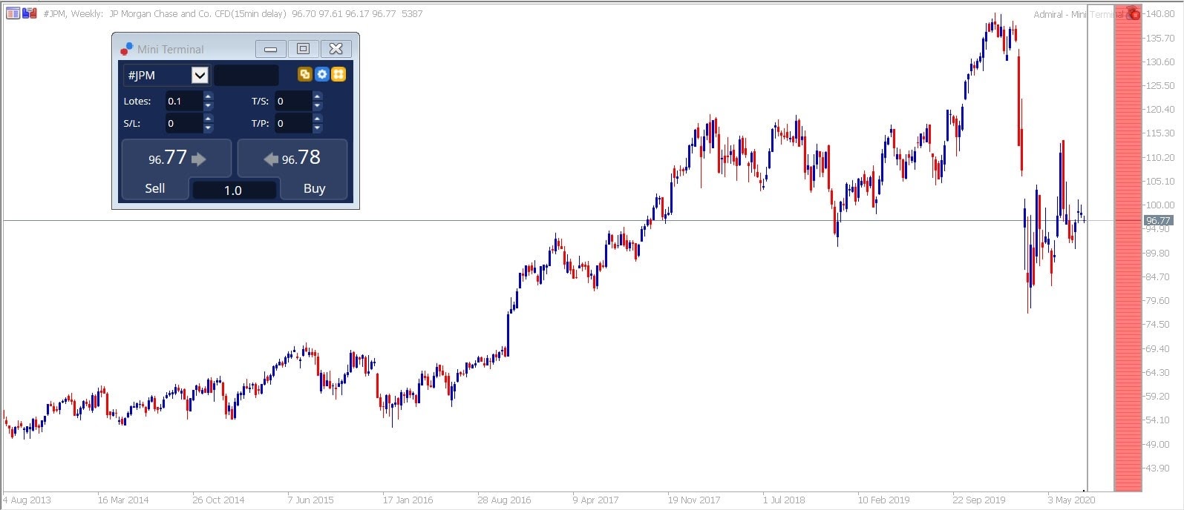The width and height of the screenshot is (1184, 510).
Task: Click the 140.80 price axis label
Action: 1160,13
